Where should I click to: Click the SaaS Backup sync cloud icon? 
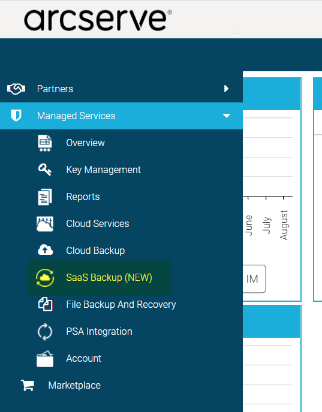pos(45,278)
